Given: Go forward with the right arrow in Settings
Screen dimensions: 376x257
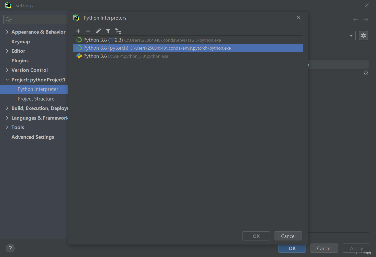Looking at the screenshot, I should pyautogui.click(x=366, y=20).
